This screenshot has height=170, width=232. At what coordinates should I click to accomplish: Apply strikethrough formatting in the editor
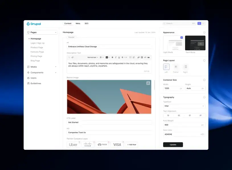click(x=122, y=57)
